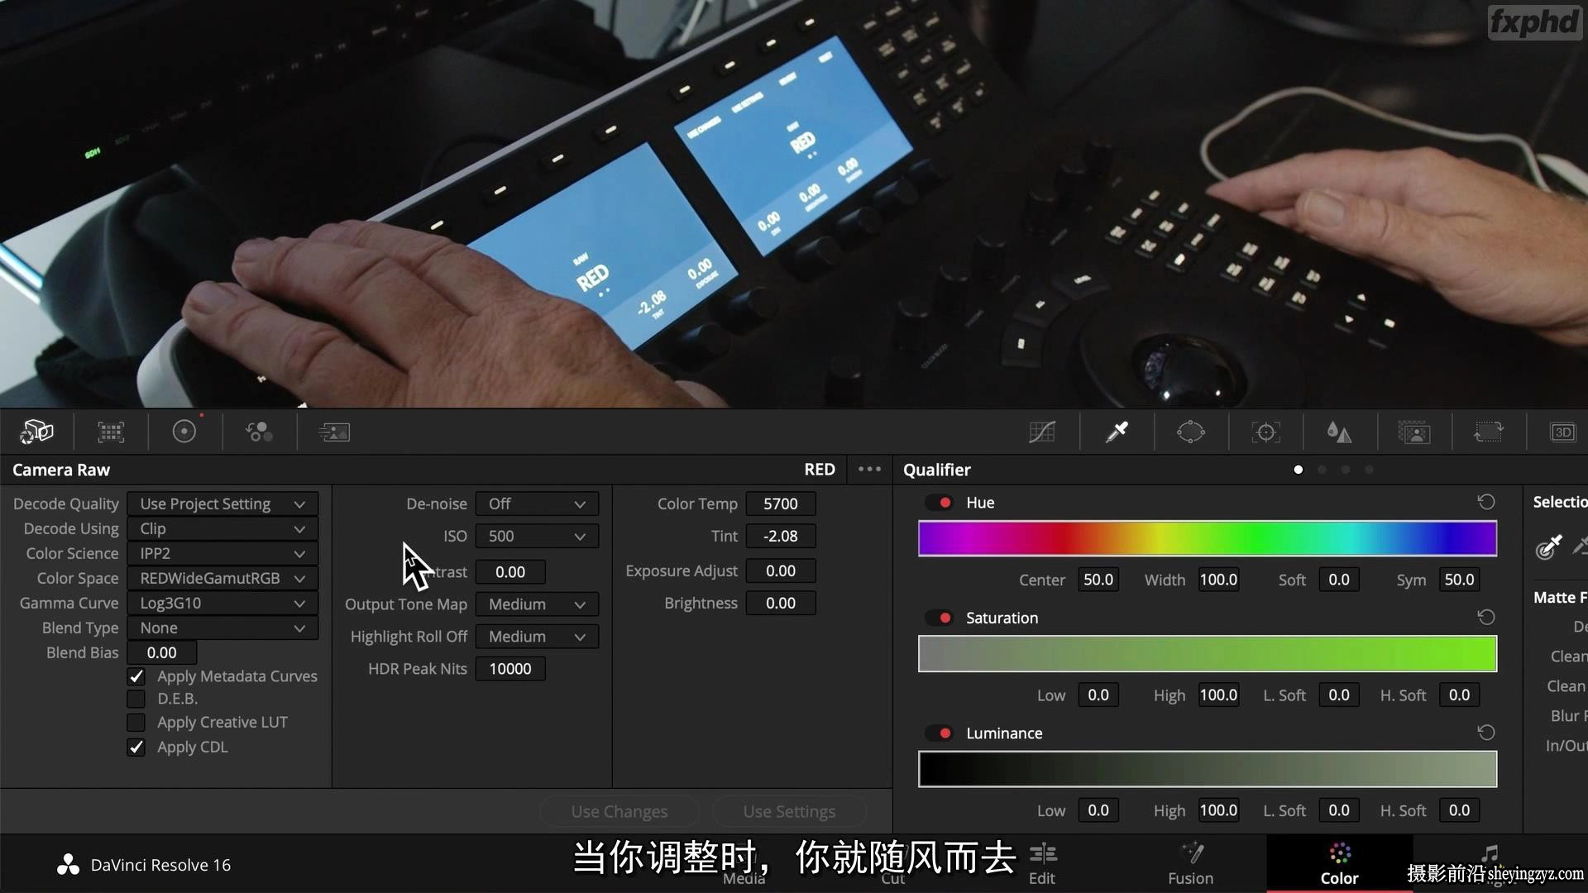Open the ISO 500 dropdown
Screen dimensions: 1588x893
click(x=537, y=536)
